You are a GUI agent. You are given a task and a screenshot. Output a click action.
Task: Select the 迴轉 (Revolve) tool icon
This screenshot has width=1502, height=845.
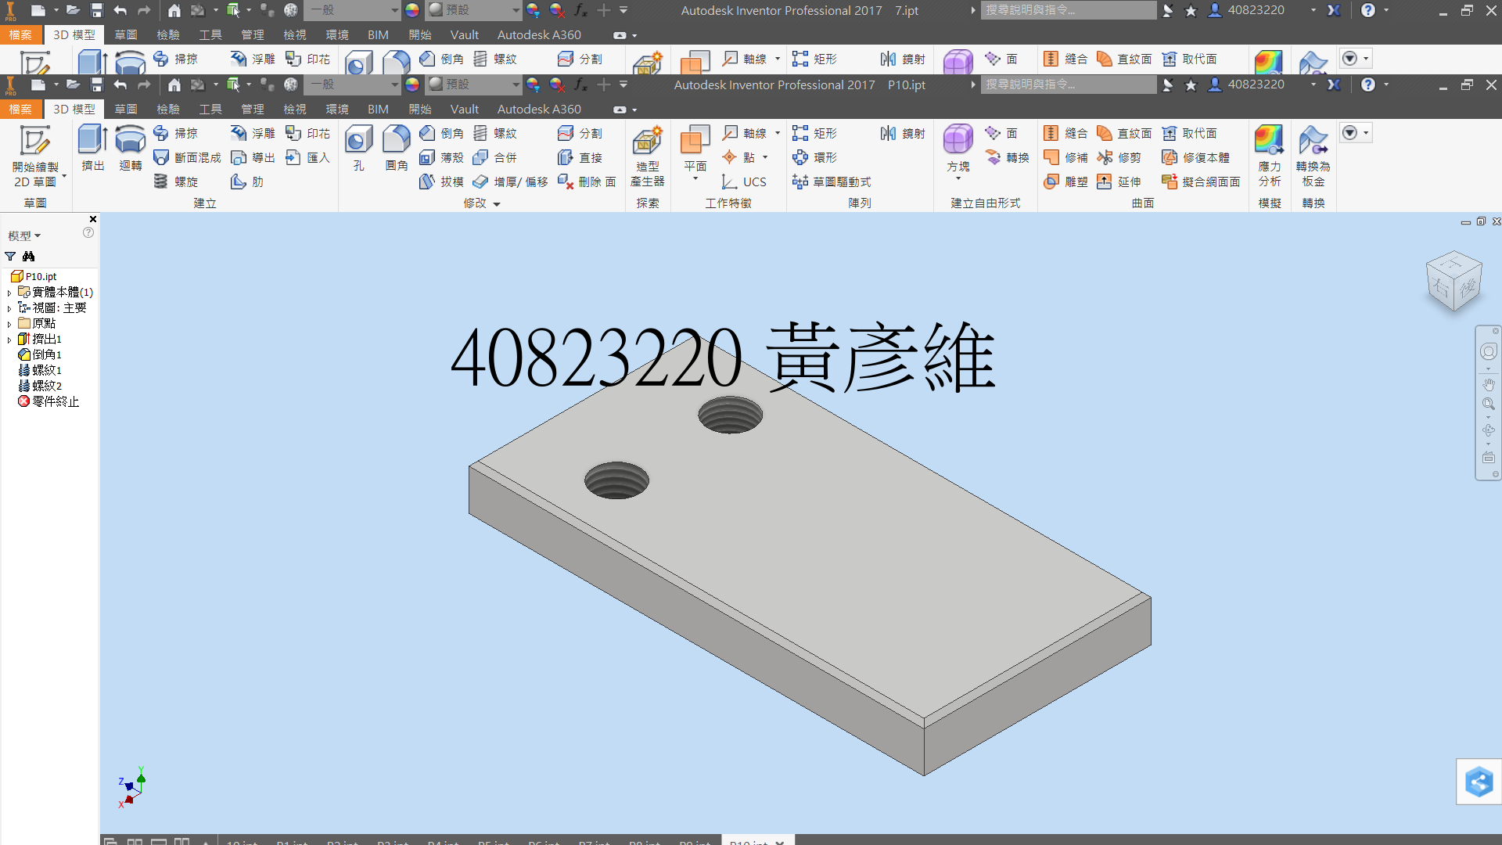click(x=130, y=140)
